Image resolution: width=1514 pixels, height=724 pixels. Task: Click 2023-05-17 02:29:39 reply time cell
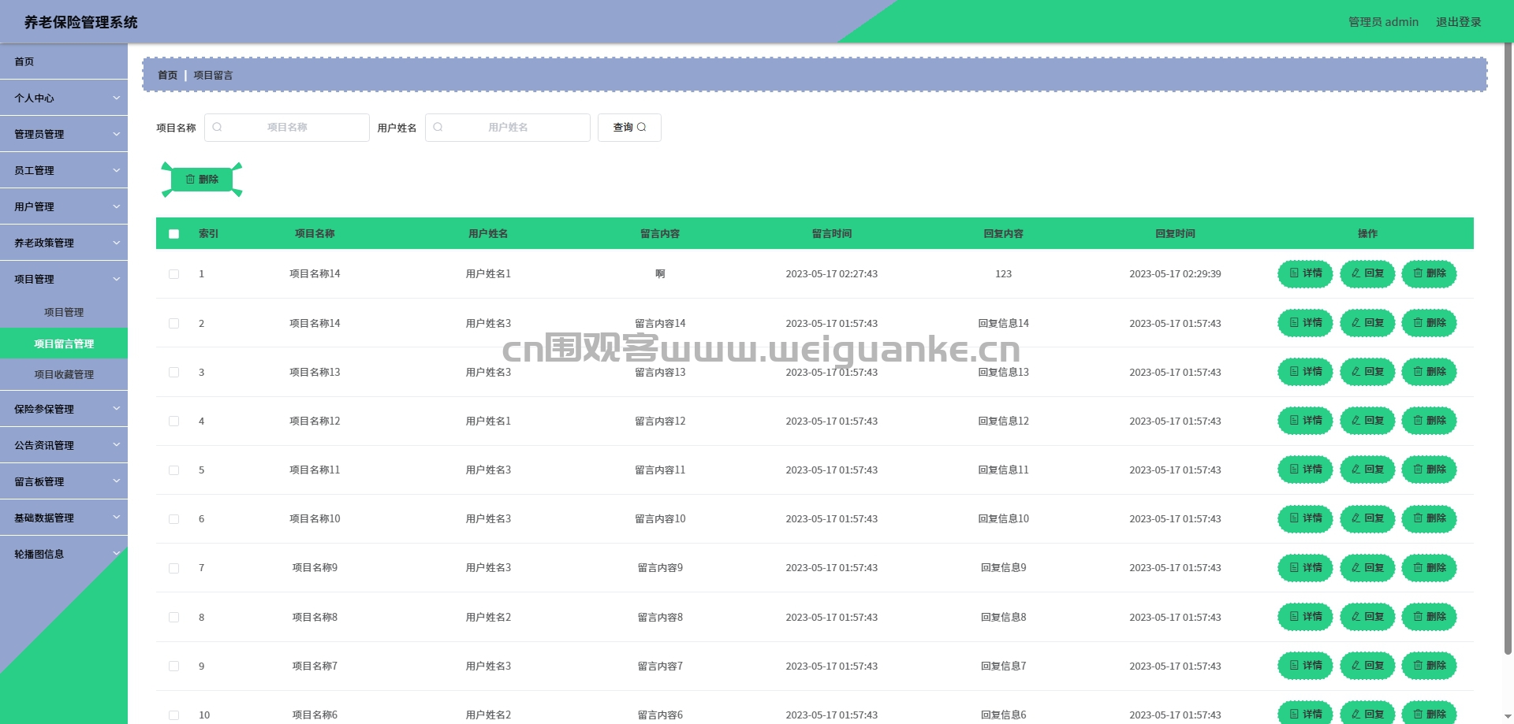pyautogui.click(x=1175, y=274)
